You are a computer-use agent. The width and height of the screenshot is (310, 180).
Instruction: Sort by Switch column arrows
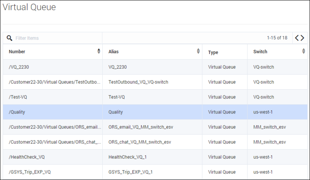coord(304,51)
